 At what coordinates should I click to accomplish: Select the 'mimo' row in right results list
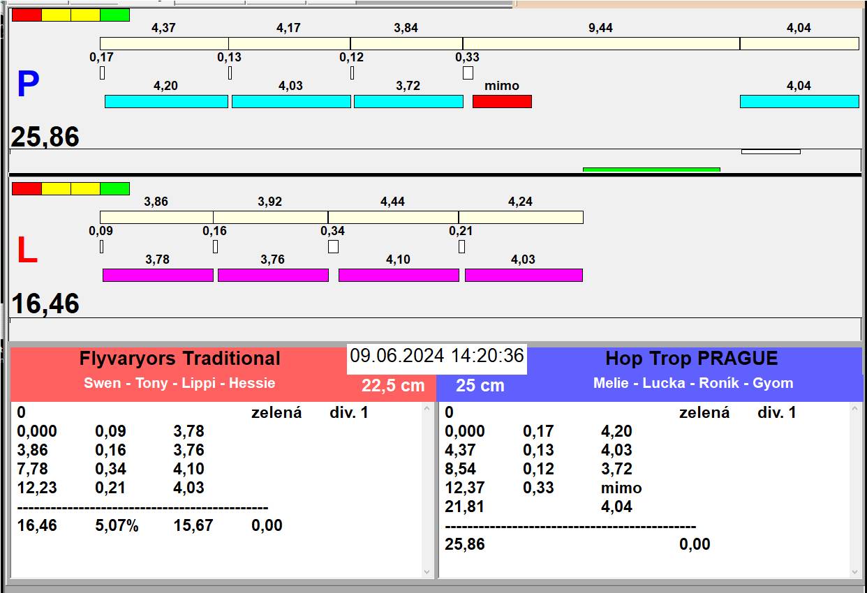(x=621, y=488)
